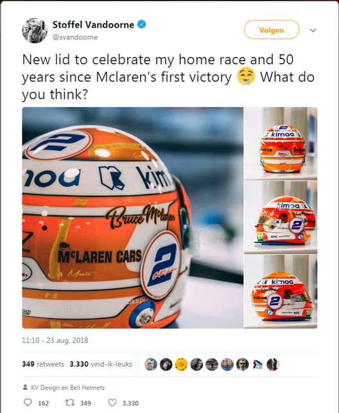The image size is (339, 413).
Task: Open the bottom-right helmet thumbnail
Action: (281, 292)
